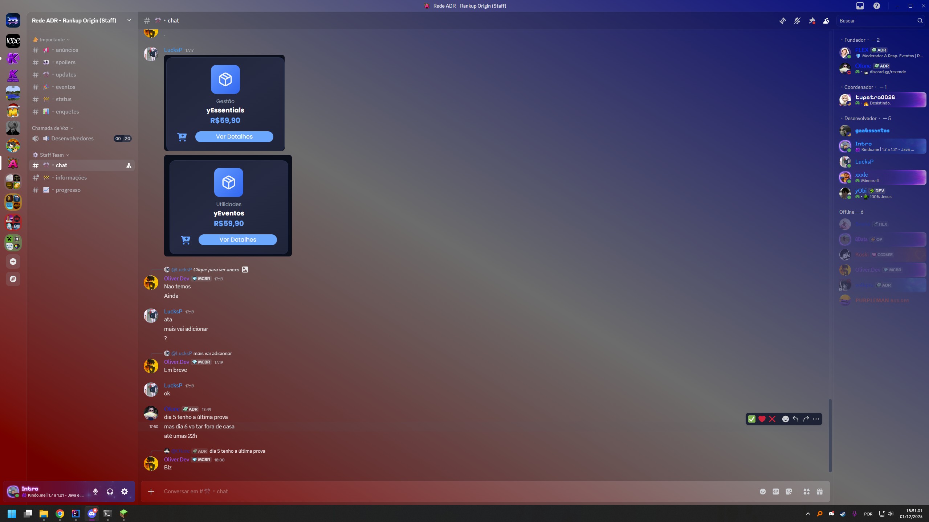Open the anúncios channel
This screenshot has height=522, width=929.
(67, 50)
